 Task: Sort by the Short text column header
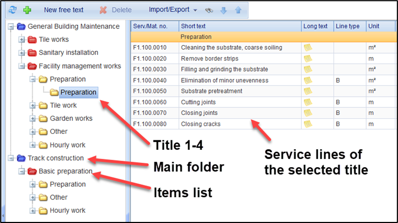click(239, 26)
